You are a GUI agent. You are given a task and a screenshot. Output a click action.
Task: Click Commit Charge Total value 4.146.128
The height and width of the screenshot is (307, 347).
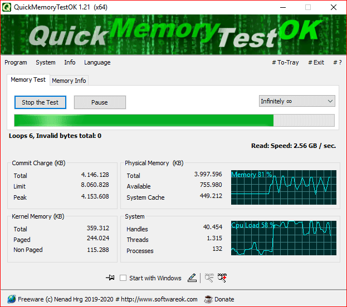95,175
